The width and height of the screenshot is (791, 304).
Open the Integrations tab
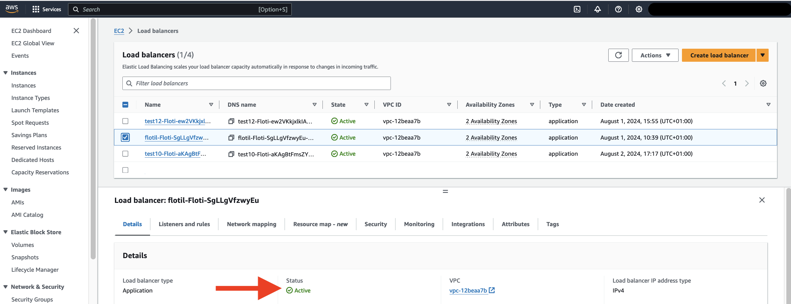[468, 224]
